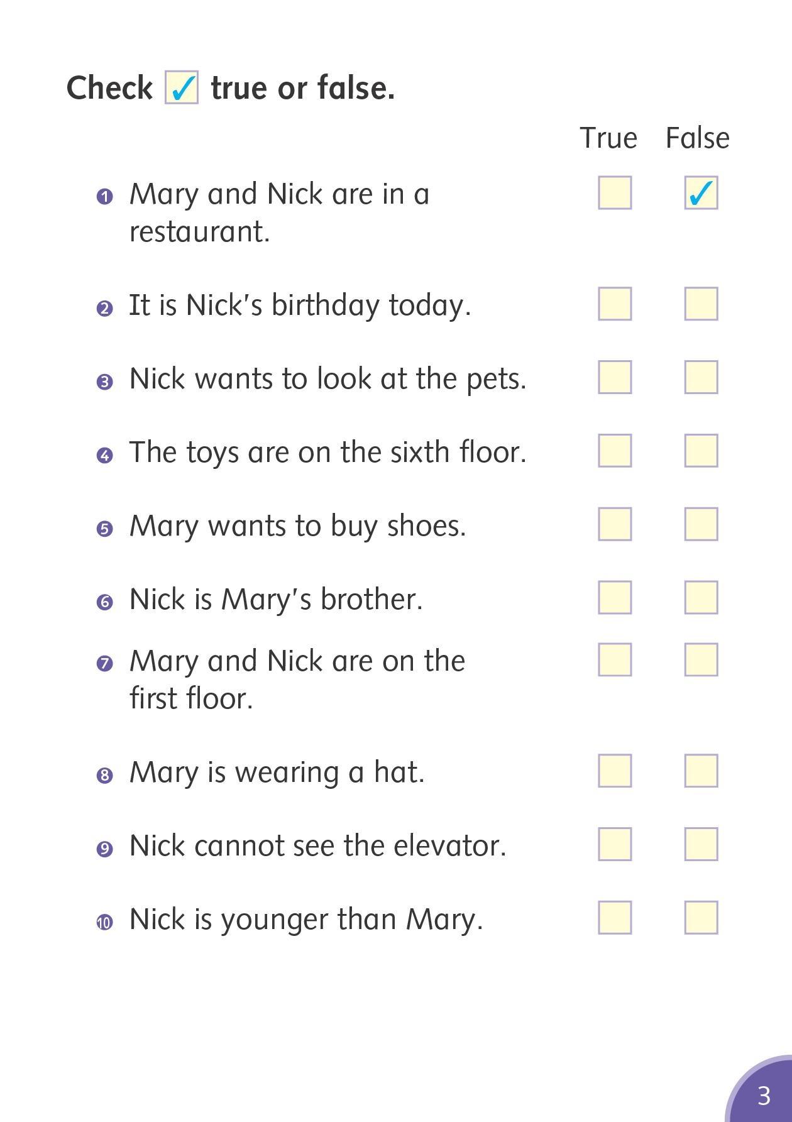The image size is (792, 1122).
Task: Select False for Mary wants to buy shoes
Action: click(x=701, y=524)
